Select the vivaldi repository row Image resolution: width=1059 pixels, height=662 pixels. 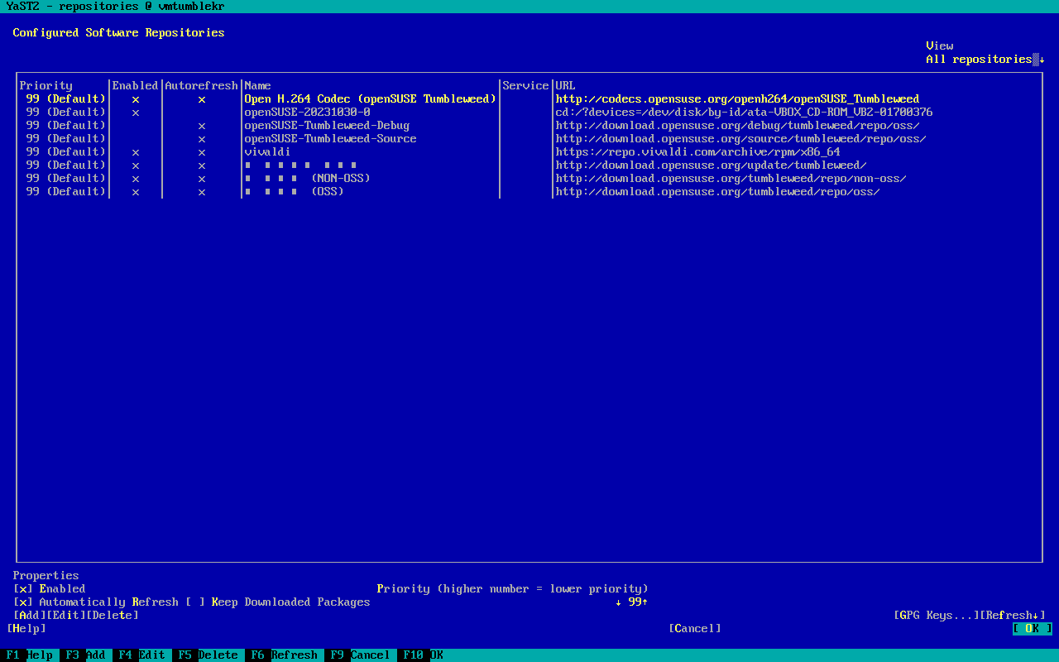coord(529,152)
